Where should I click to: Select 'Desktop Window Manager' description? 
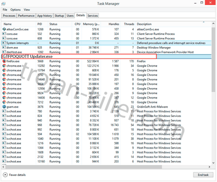tap(153, 47)
